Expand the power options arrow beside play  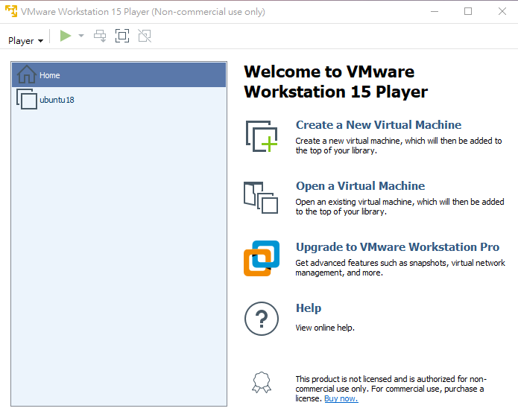click(x=81, y=36)
